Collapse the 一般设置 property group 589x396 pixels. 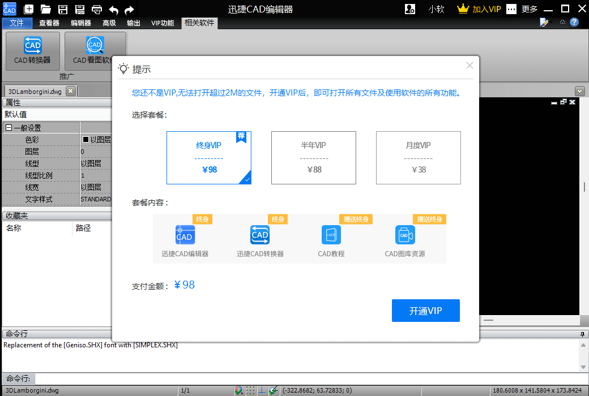click(8, 128)
